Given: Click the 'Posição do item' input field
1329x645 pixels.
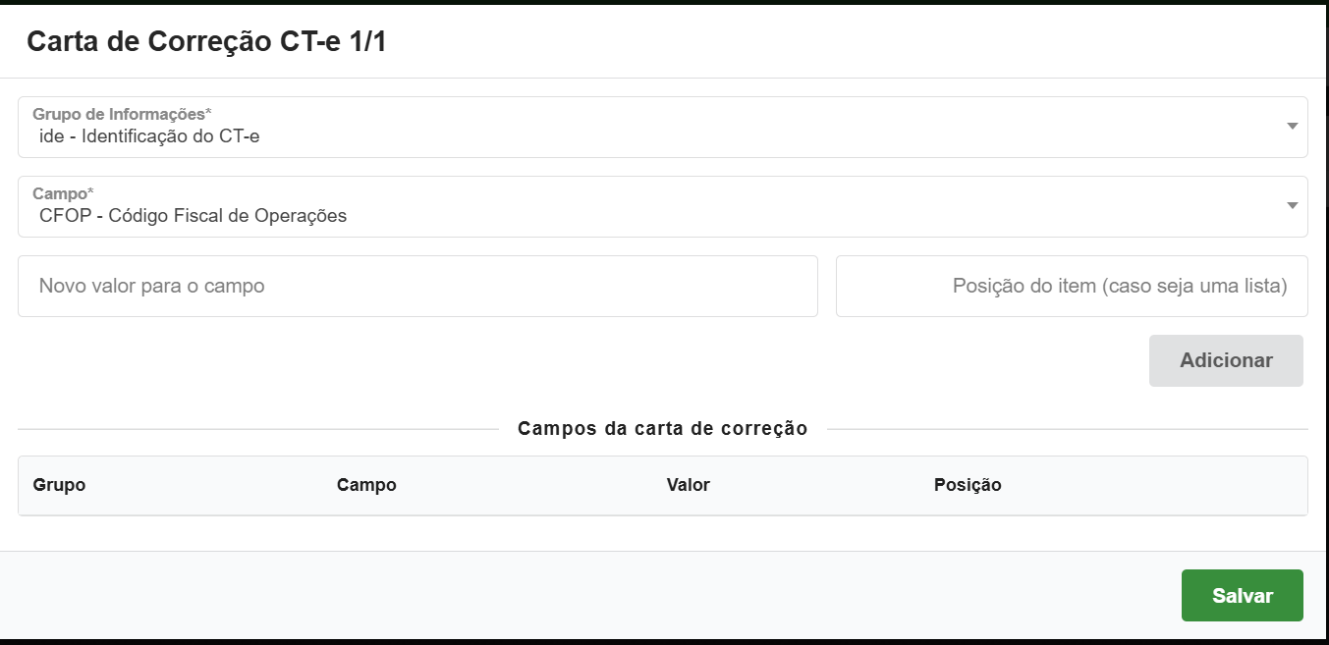Looking at the screenshot, I should pyautogui.click(x=1072, y=287).
